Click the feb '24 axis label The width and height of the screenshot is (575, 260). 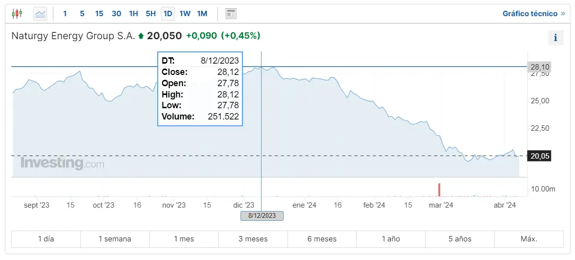[374, 205]
